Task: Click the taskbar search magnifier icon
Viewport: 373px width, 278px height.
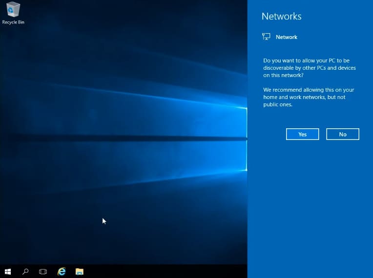Action: [x=25, y=271]
